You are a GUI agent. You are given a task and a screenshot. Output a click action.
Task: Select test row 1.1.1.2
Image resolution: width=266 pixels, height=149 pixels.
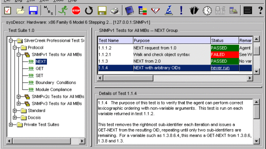(x=175, y=48)
